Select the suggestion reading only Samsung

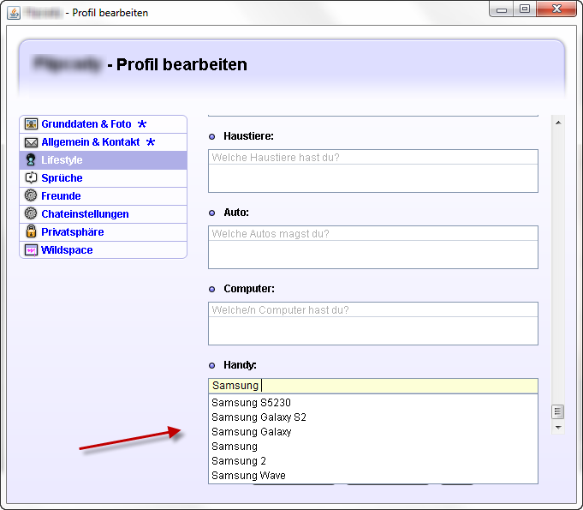[373, 447]
